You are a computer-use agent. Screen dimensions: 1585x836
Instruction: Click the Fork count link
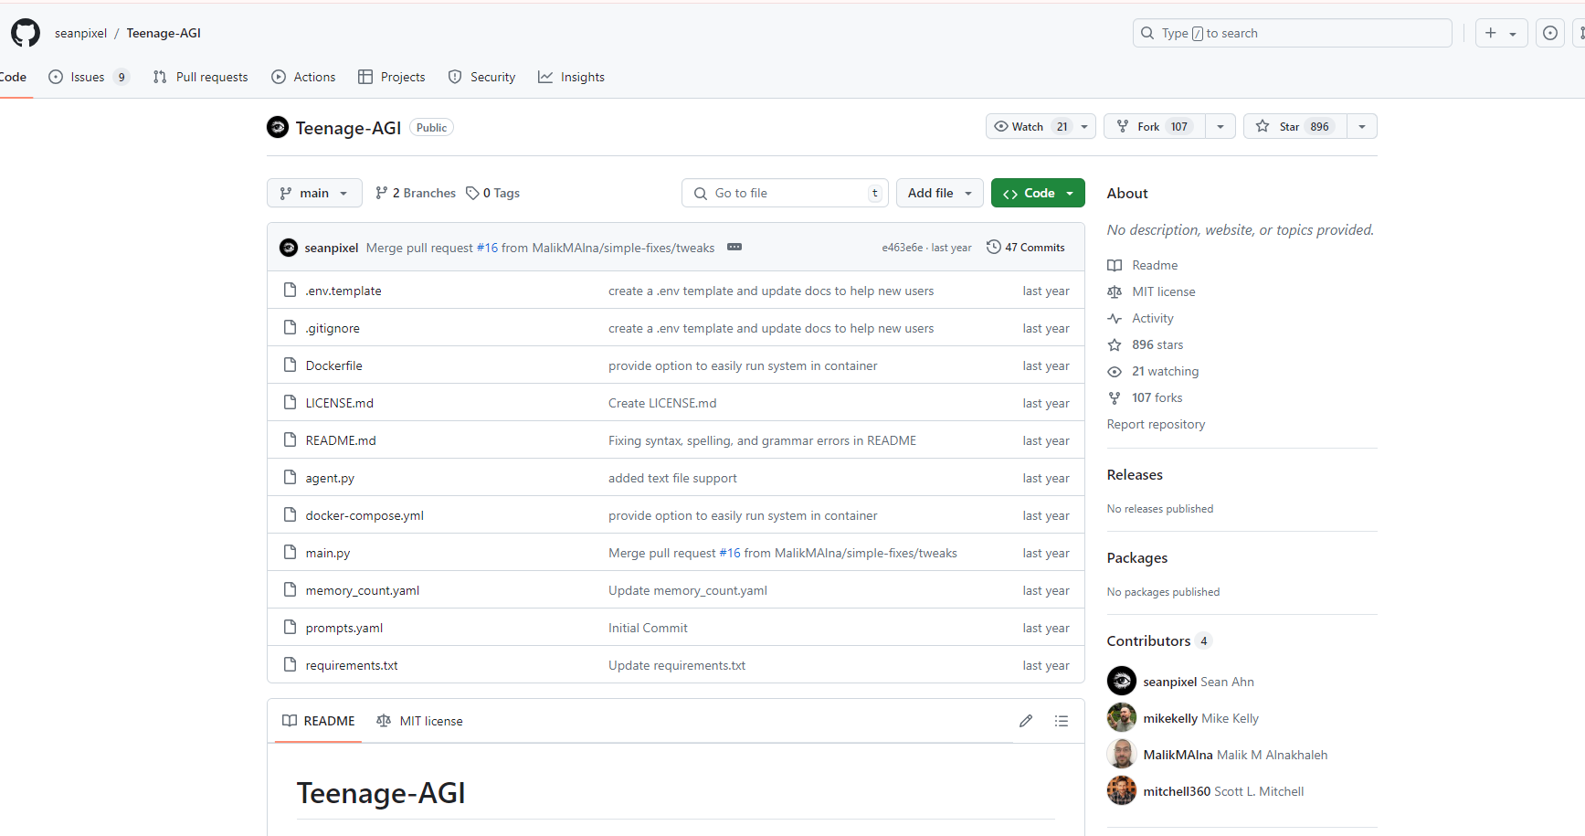tap(1178, 126)
